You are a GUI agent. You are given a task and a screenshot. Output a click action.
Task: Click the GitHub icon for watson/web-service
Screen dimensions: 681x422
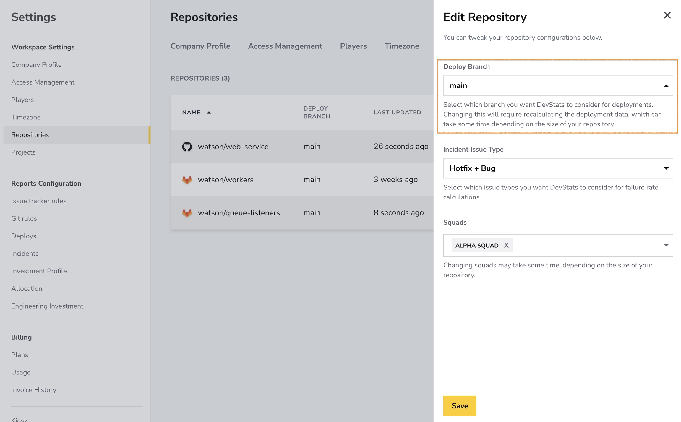[x=187, y=147]
